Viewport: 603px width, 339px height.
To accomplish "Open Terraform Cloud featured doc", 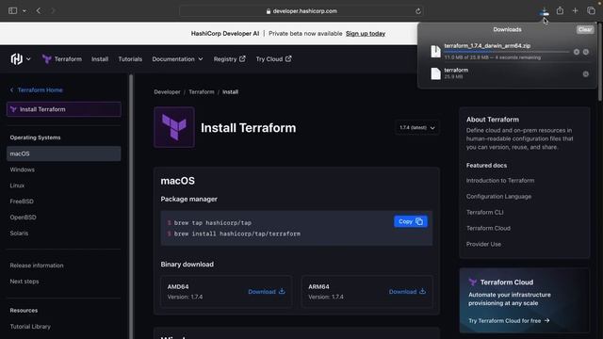I will coord(488,228).
